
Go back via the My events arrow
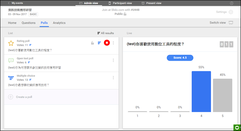[9, 3]
